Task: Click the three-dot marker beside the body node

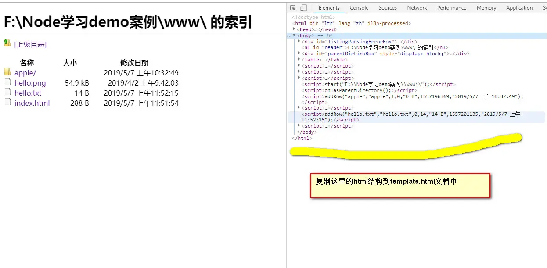Action: tap(289, 36)
